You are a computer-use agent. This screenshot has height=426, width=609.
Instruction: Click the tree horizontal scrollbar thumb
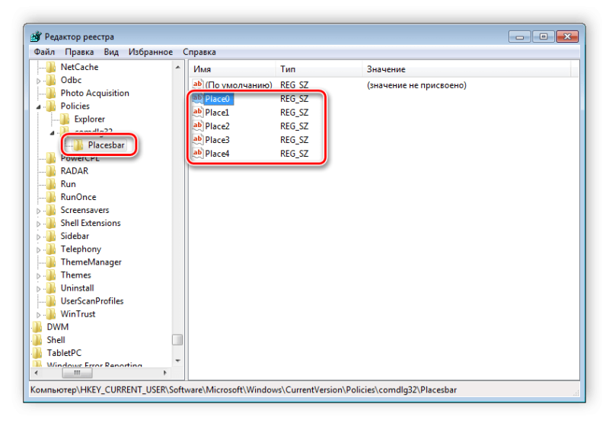(78, 373)
